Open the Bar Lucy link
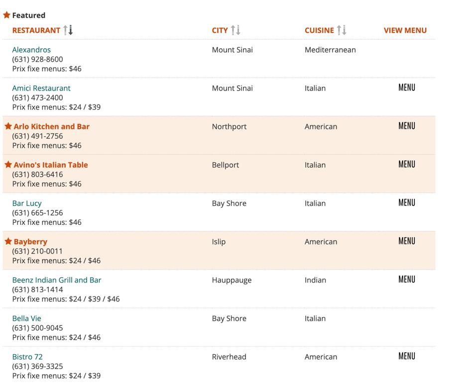 click(x=27, y=203)
